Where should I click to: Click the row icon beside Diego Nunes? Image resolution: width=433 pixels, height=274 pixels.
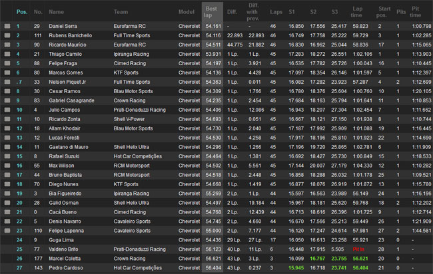(7, 184)
